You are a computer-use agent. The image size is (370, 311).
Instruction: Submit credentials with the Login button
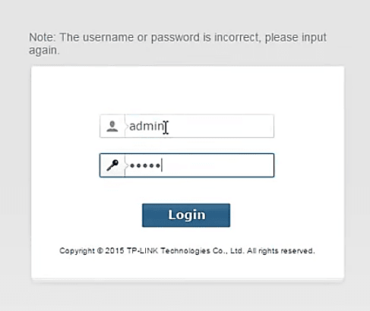[x=186, y=215]
